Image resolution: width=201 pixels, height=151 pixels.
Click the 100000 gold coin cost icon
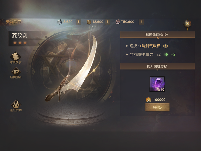(x=148, y=100)
